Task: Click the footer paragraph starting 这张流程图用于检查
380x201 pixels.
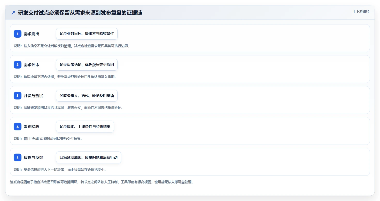Action: (x=102, y=182)
